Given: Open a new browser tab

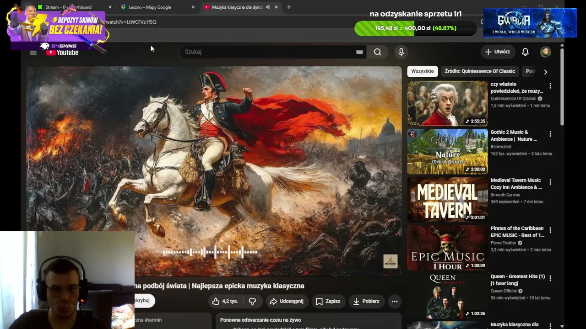Looking at the screenshot, I should click(x=289, y=7).
